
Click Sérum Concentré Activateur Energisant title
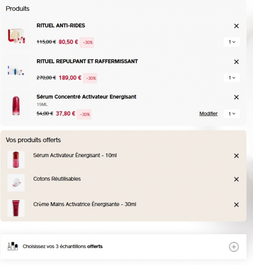pos(86,97)
